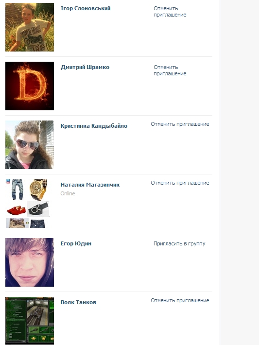Cancel invitation for Ігор Слоновський
This screenshot has width=259, height=345.
pyautogui.click(x=170, y=12)
